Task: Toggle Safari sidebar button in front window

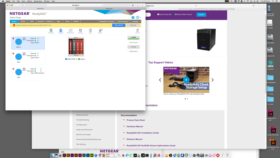Action: point(23,5)
